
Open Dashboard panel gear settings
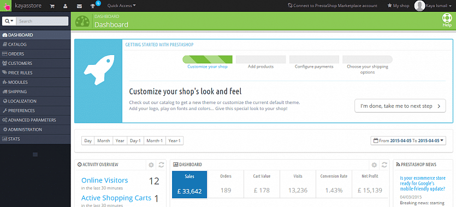[374, 165]
